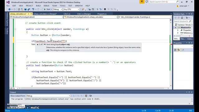Click the Home icon in Solution Explorer
This screenshot has height=112, width=199.
[182, 18]
